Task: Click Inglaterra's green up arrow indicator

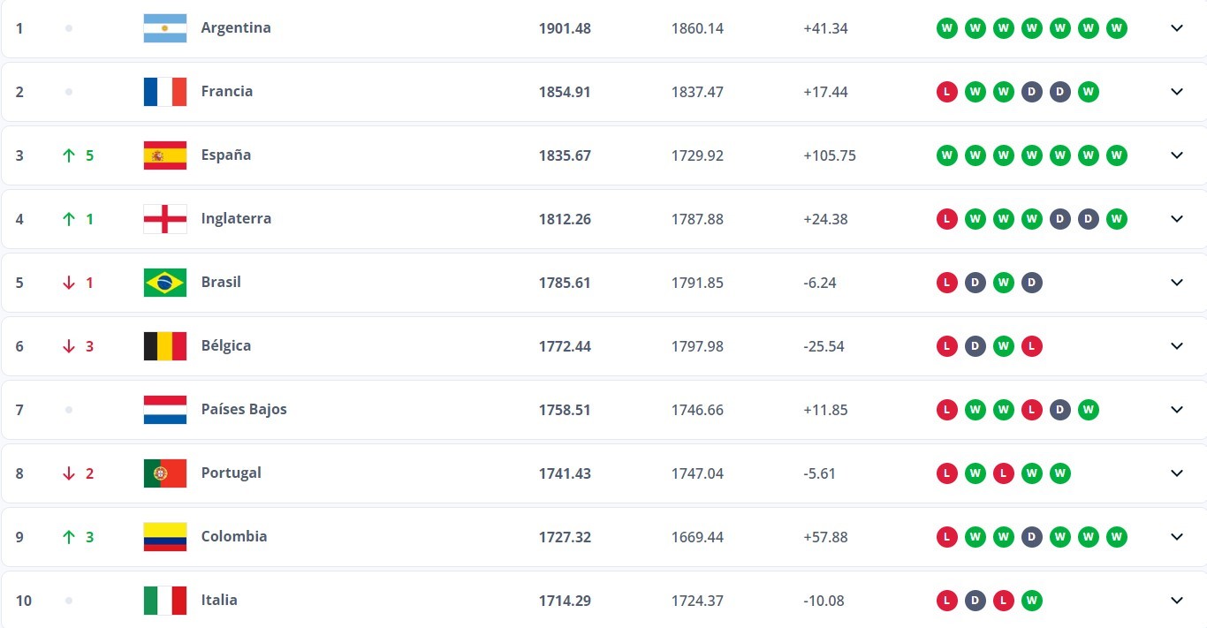Action: (x=69, y=219)
